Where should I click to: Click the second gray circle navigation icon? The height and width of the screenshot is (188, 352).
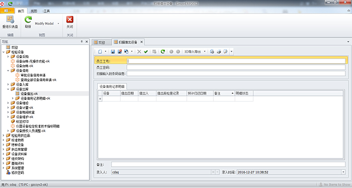(x=178, y=52)
